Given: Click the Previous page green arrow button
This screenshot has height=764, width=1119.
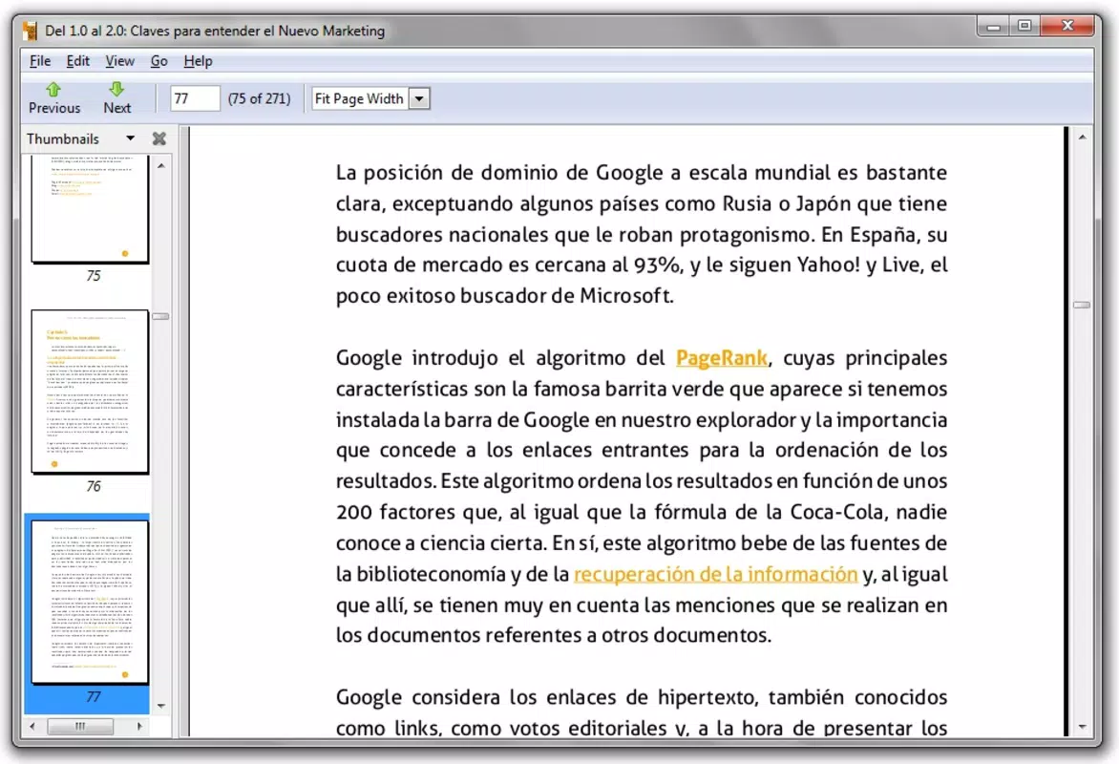Looking at the screenshot, I should [54, 97].
